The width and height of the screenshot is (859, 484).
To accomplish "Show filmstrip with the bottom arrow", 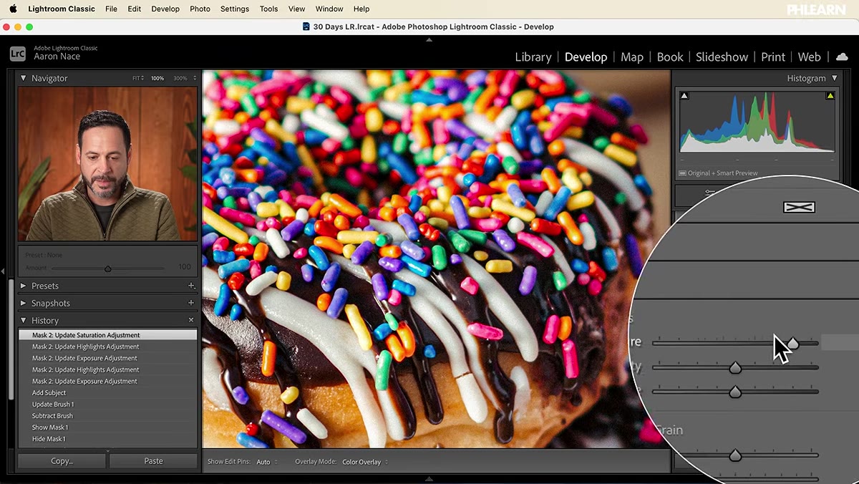I will tap(429, 478).
